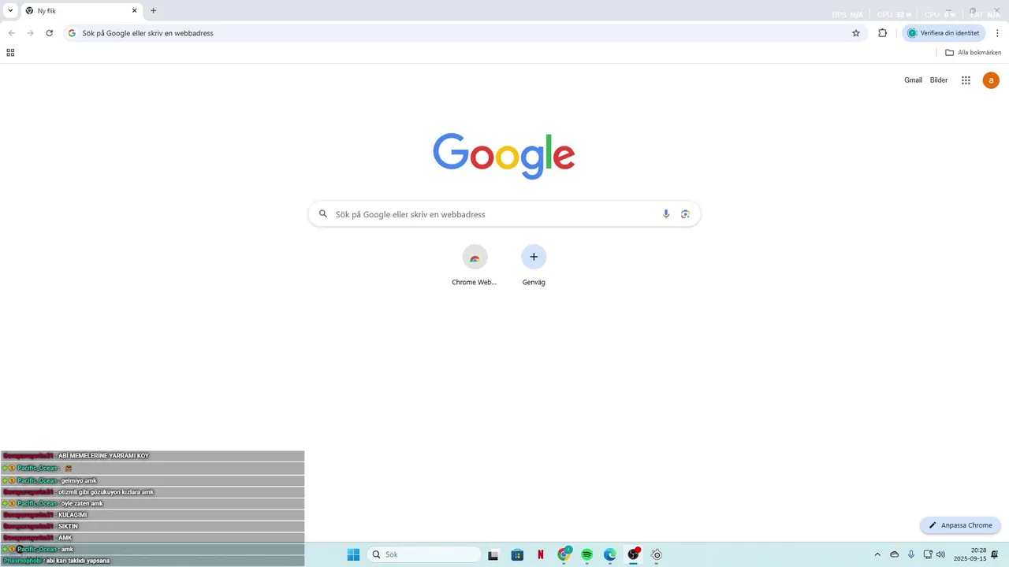Image resolution: width=1009 pixels, height=567 pixels.
Task: Click the Google logo
Action: click(x=504, y=156)
